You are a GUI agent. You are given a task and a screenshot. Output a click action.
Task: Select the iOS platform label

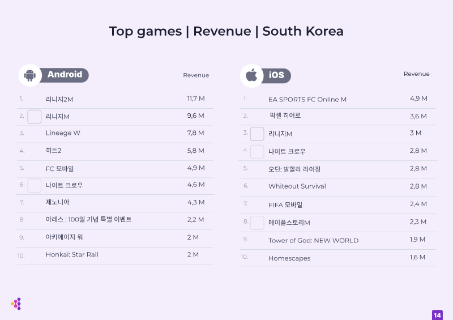276,75
